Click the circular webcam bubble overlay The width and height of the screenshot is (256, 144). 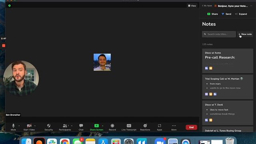click(21, 78)
